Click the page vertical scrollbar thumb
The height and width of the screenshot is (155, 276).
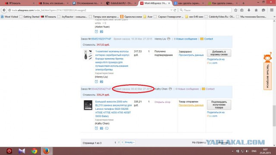[274, 116]
